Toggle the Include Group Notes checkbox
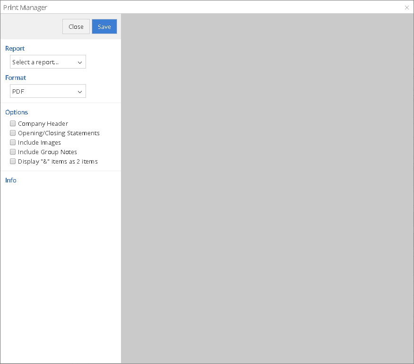Screen dimensions: 414x364 click(x=13, y=152)
